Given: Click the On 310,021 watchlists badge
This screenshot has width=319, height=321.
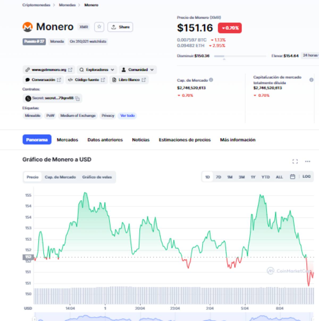Looking at the screenshot, I should [x=88, y=42].
